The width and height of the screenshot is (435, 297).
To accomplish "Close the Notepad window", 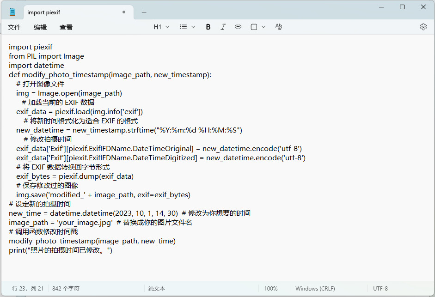I will pos(423,7).
